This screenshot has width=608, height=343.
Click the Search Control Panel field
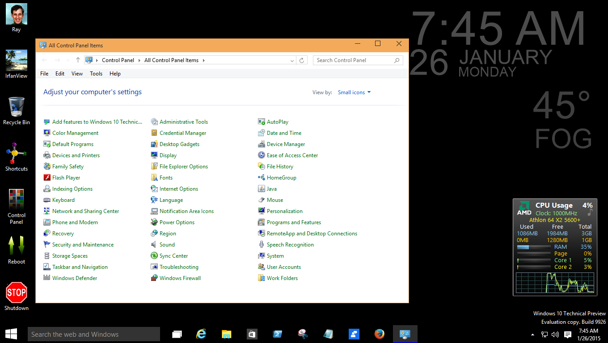[358, 60]
